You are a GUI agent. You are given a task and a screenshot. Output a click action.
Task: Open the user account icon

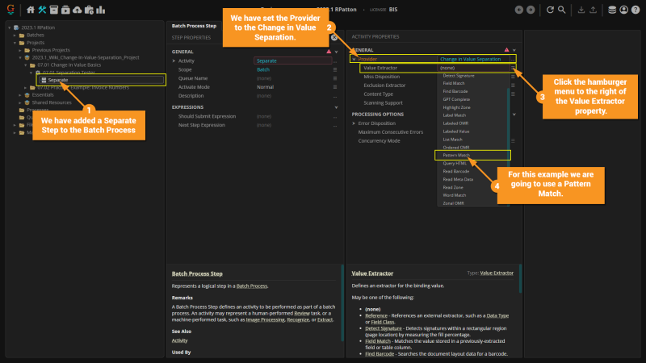coord(623,10)
